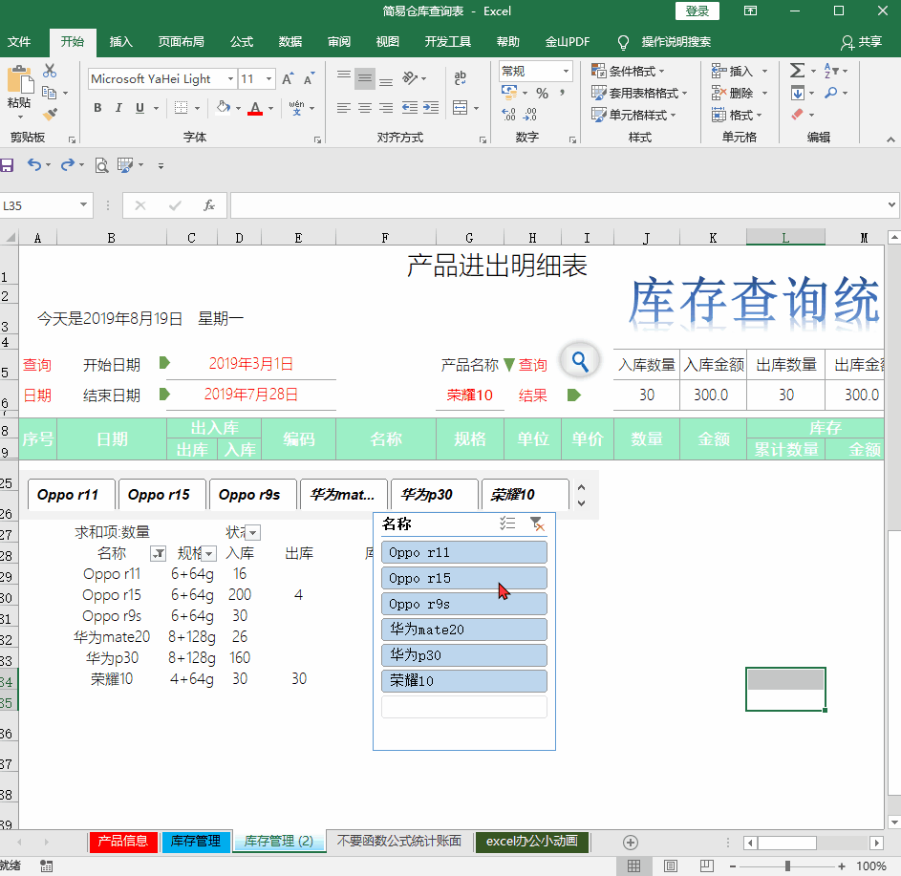The image size is (901, 876).
Task: Select Oppo r9s horizontal slicer button
Action: tap(253, 495)
